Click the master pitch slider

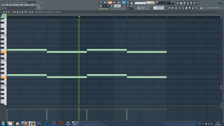point(41,6)
